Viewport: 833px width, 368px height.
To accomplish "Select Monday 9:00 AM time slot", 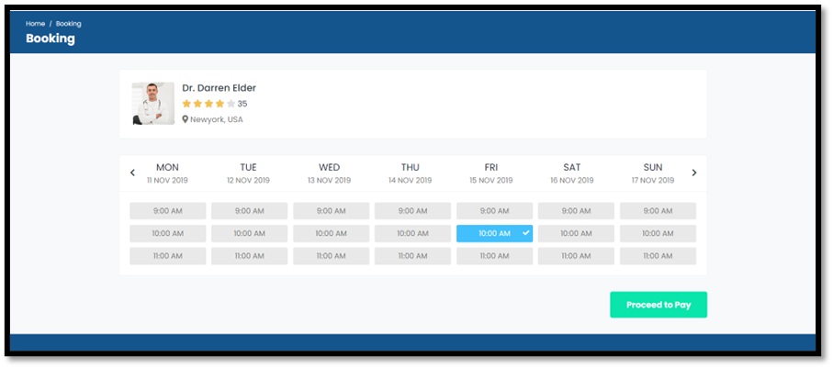I will pyautogui.click(x=167, y=211).
